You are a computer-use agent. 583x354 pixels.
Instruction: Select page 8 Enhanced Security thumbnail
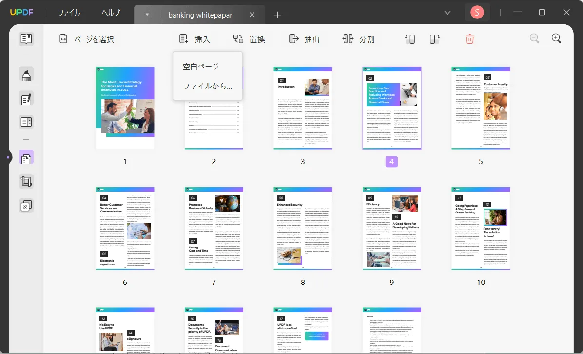tap(303, 229)
